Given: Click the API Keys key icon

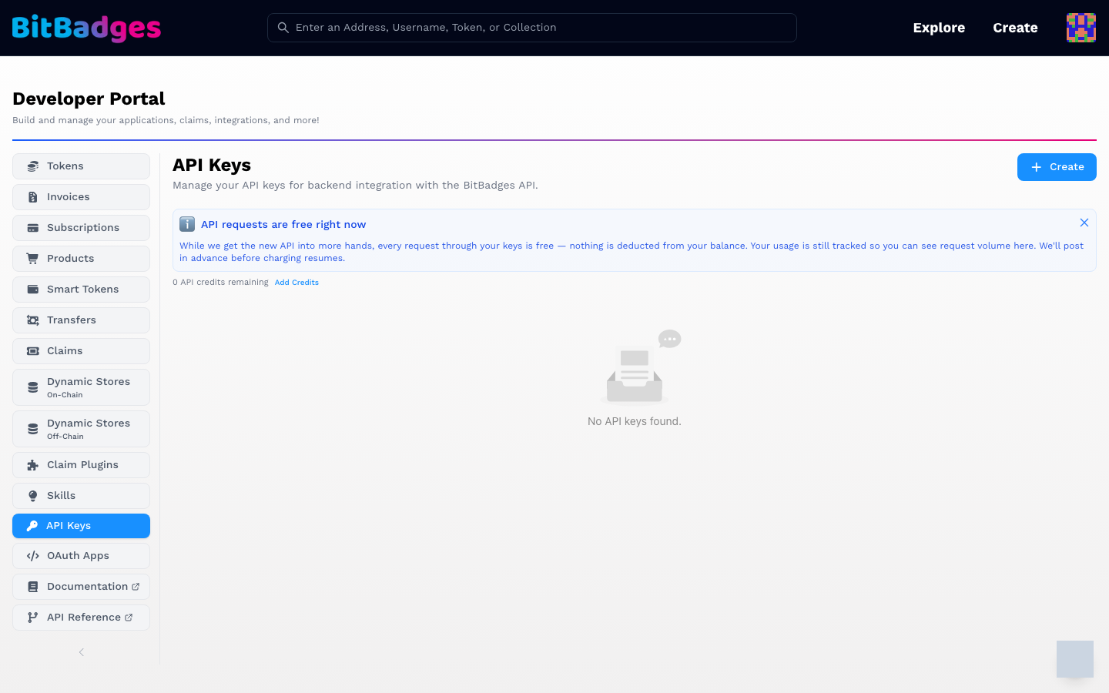Looking at the screenshot, I should (x=32, y=526).
